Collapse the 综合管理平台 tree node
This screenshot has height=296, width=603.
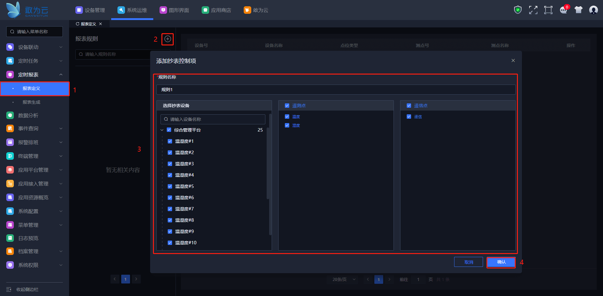[162, 130]
